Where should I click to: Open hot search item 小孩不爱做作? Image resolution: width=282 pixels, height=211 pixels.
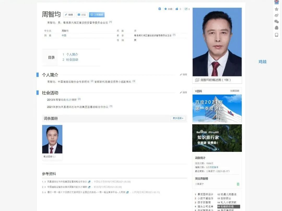205,198
